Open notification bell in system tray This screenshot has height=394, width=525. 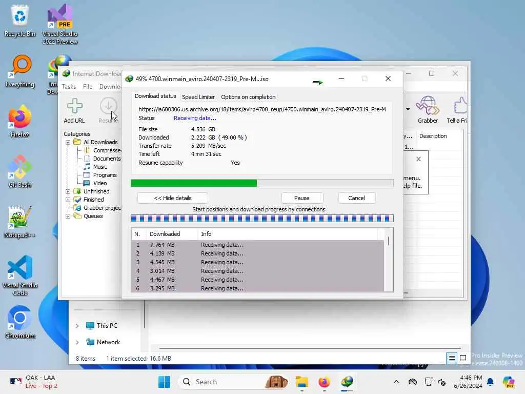click(490, 382)
